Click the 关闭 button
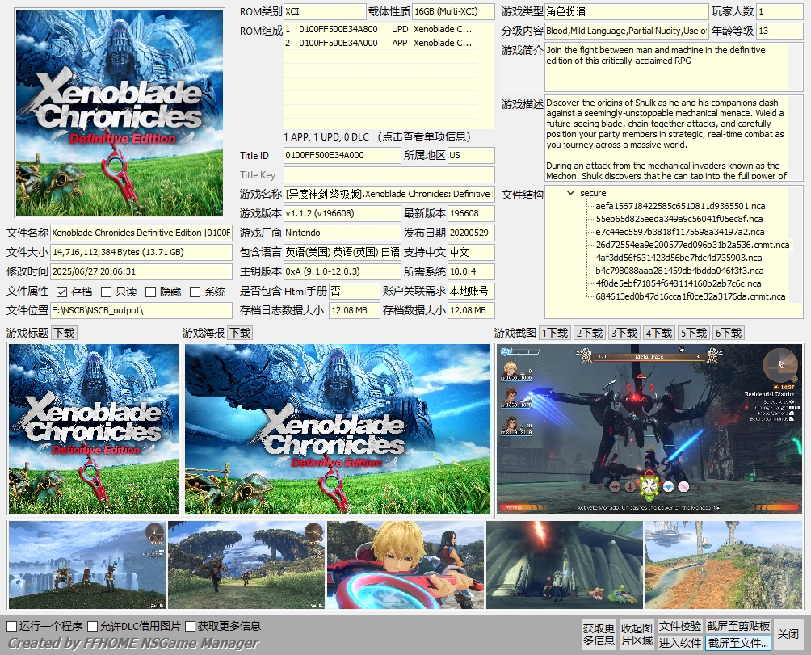Image resolution: width=811 pixels, height=655 pixels. point(788,634)
